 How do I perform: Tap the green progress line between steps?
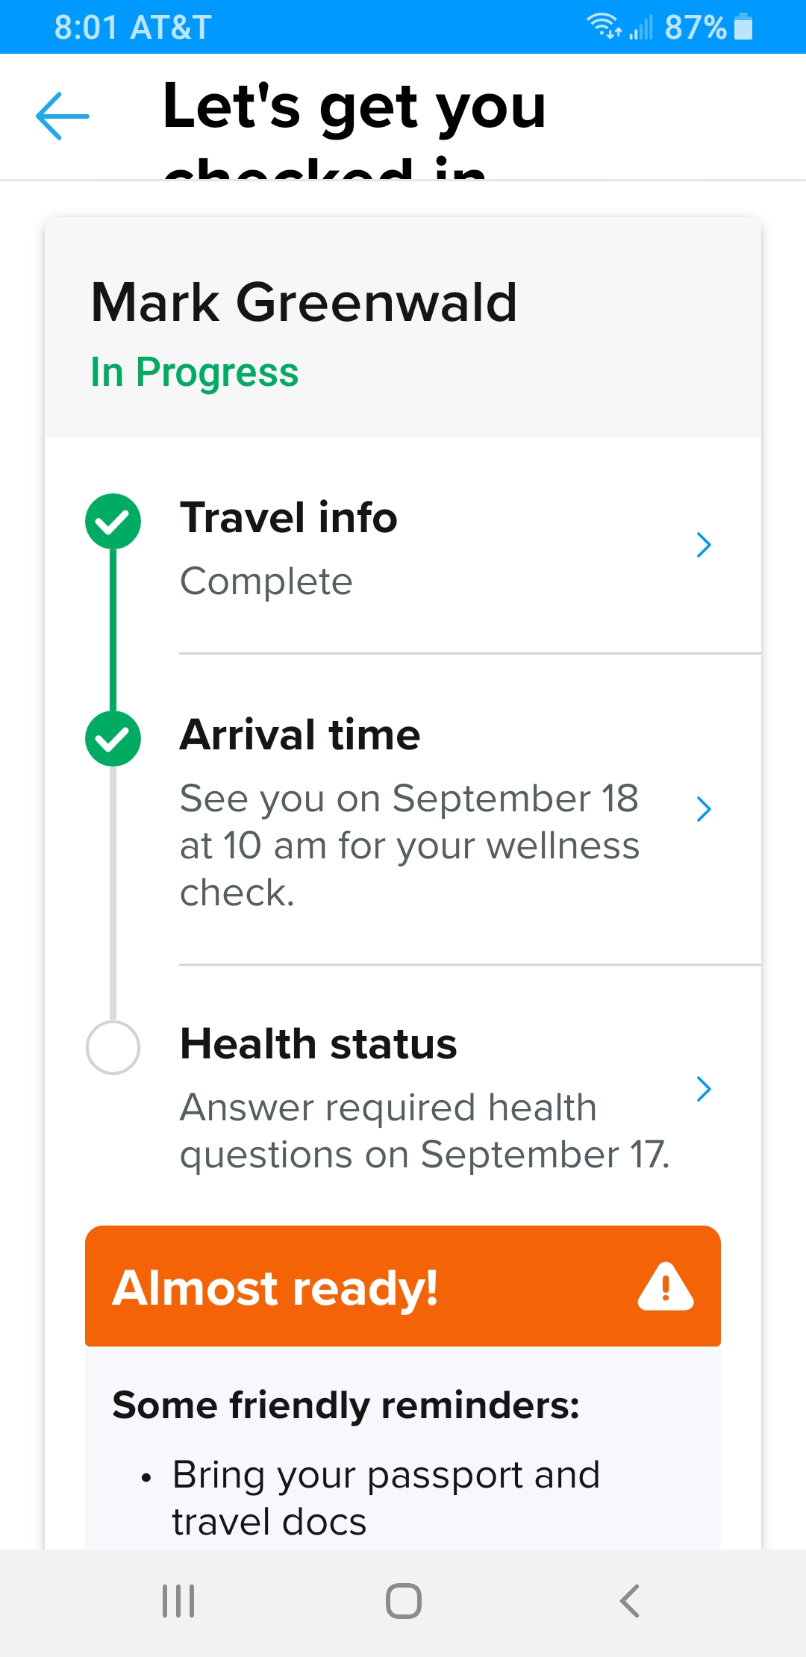[x=113, y=631]
